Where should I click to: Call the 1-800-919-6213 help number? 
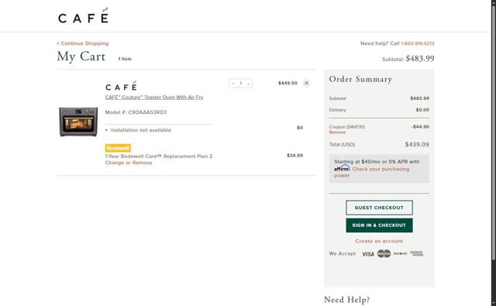point(417,43)
